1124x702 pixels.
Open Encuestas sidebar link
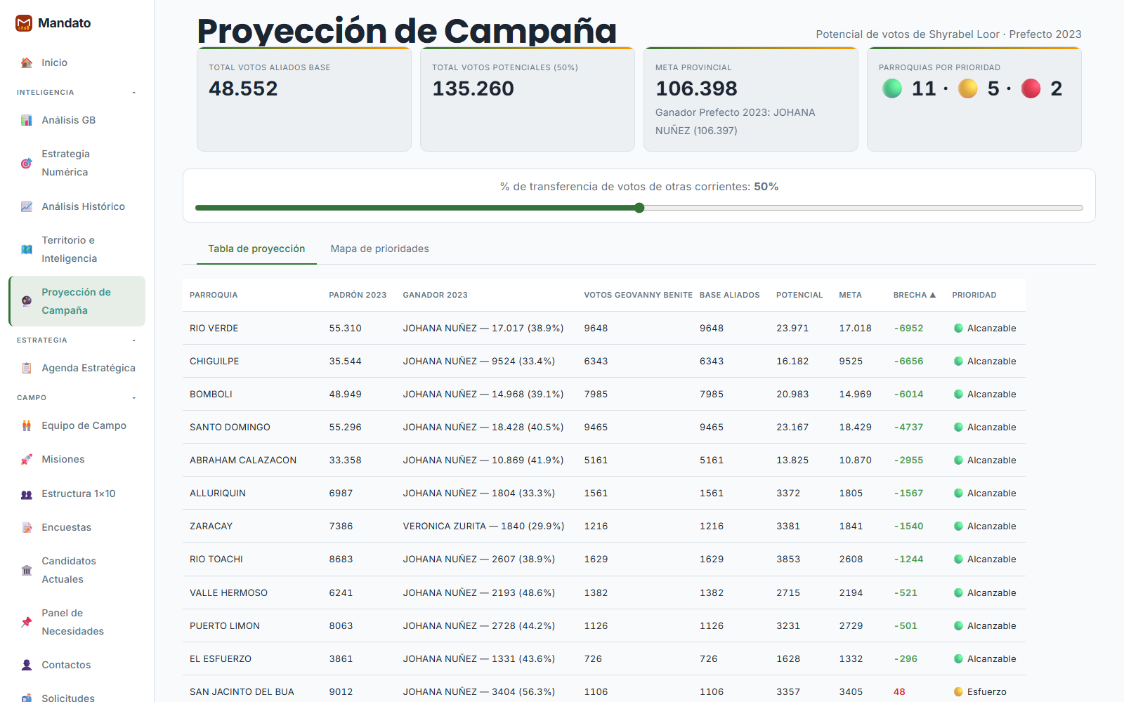click(x=77, y=527)
